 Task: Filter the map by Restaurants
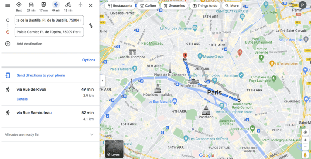120,6
